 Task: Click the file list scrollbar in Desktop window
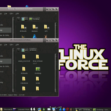[x=56, y=30]
